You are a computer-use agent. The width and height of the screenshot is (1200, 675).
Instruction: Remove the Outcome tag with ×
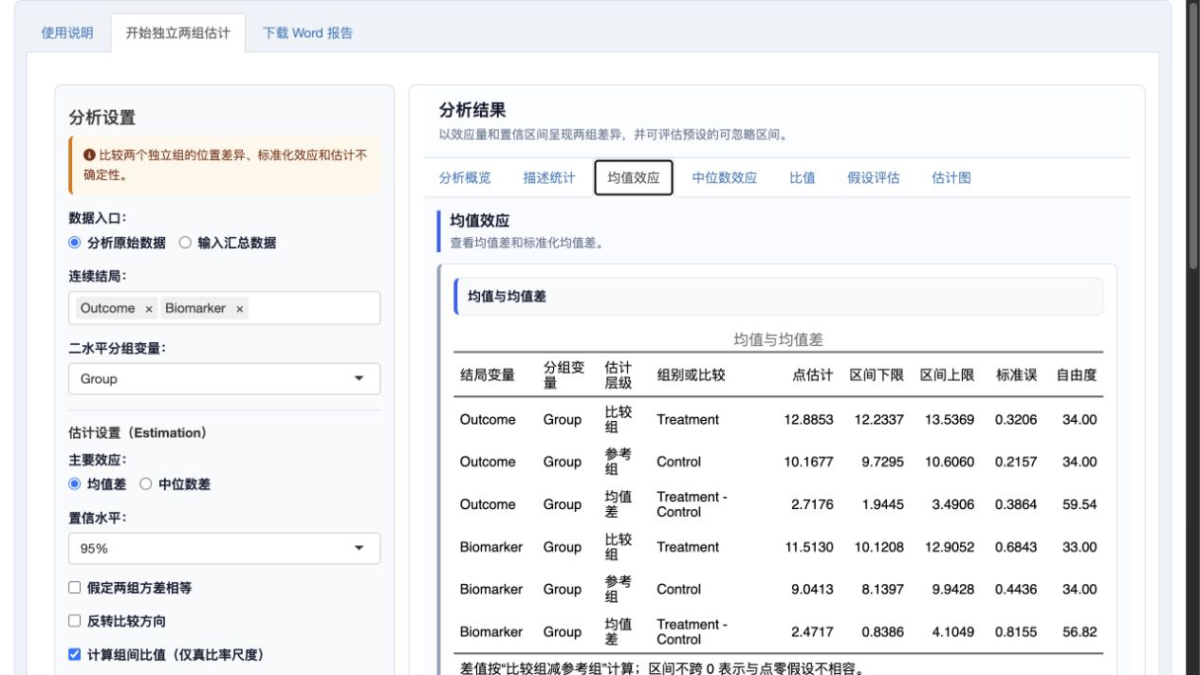pyautogui.click(x=149, y=309)
